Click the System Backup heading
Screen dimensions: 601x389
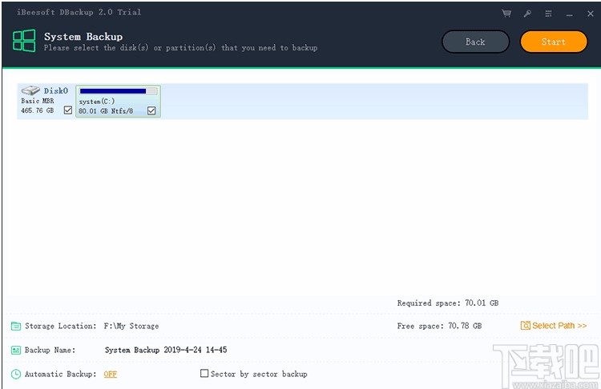(83, 37)
